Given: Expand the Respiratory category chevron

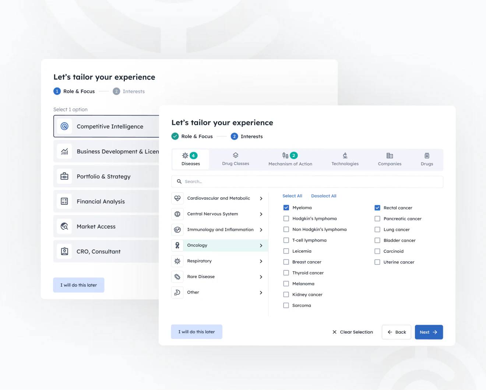Looking at the screenshot, I should [x=261, y=261].
